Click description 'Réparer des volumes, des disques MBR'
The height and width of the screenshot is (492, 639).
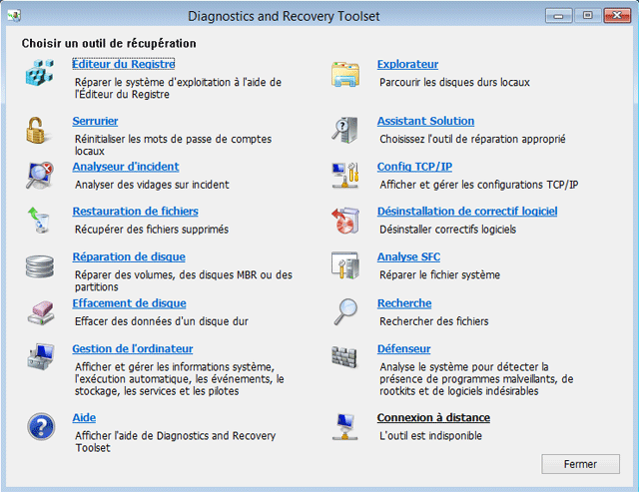(x=184, y=281)
